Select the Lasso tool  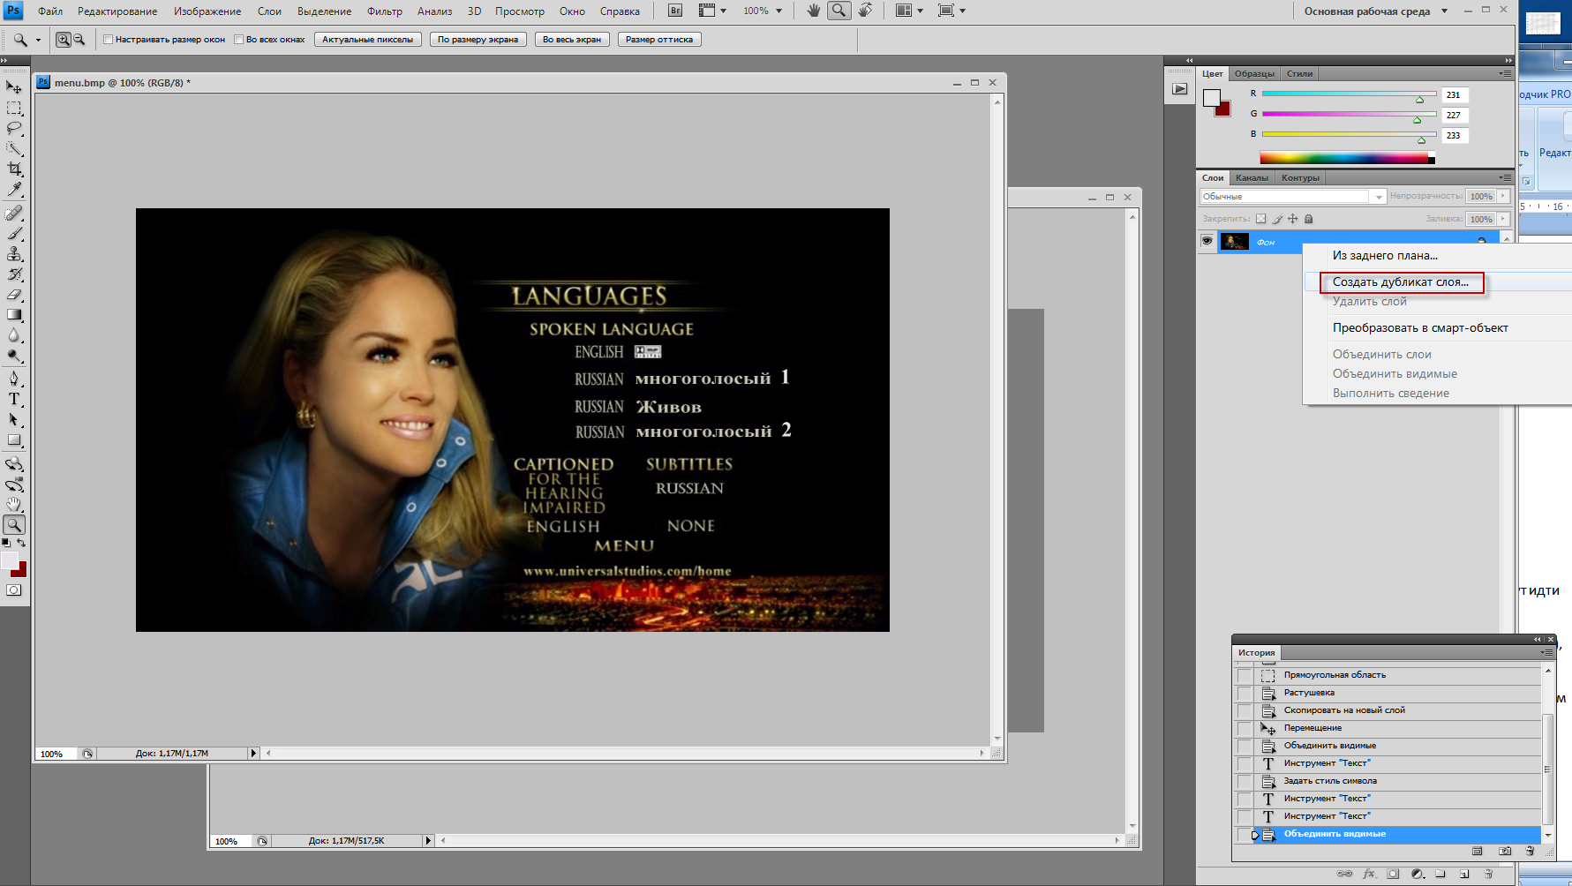(14, 128)
